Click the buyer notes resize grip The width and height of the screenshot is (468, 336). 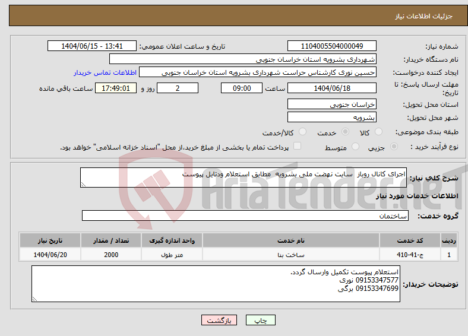point(34,299)
